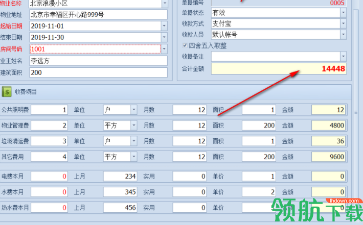Click the 热水费 上月 field 456
The image size is (363, 225).
point(120,208)
